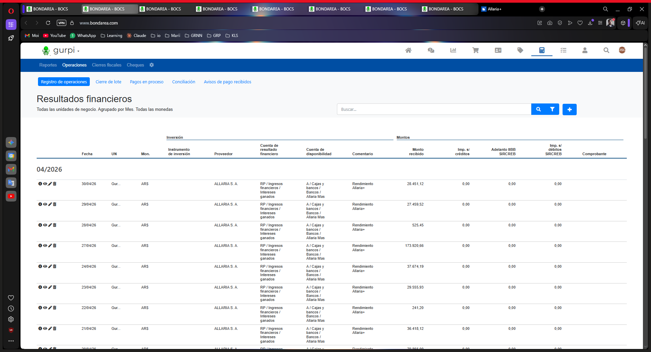Open Google Calendar in Opera sidebar
Screen dimensions: 651x352
point(11,156)
